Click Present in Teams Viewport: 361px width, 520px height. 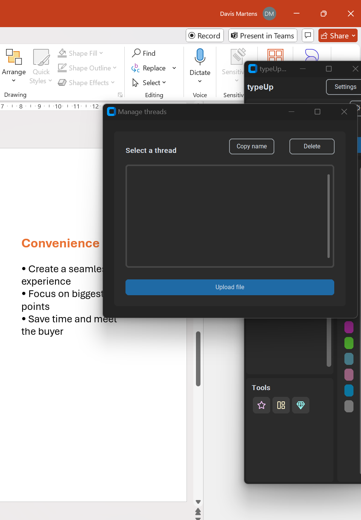coord(263,35)
